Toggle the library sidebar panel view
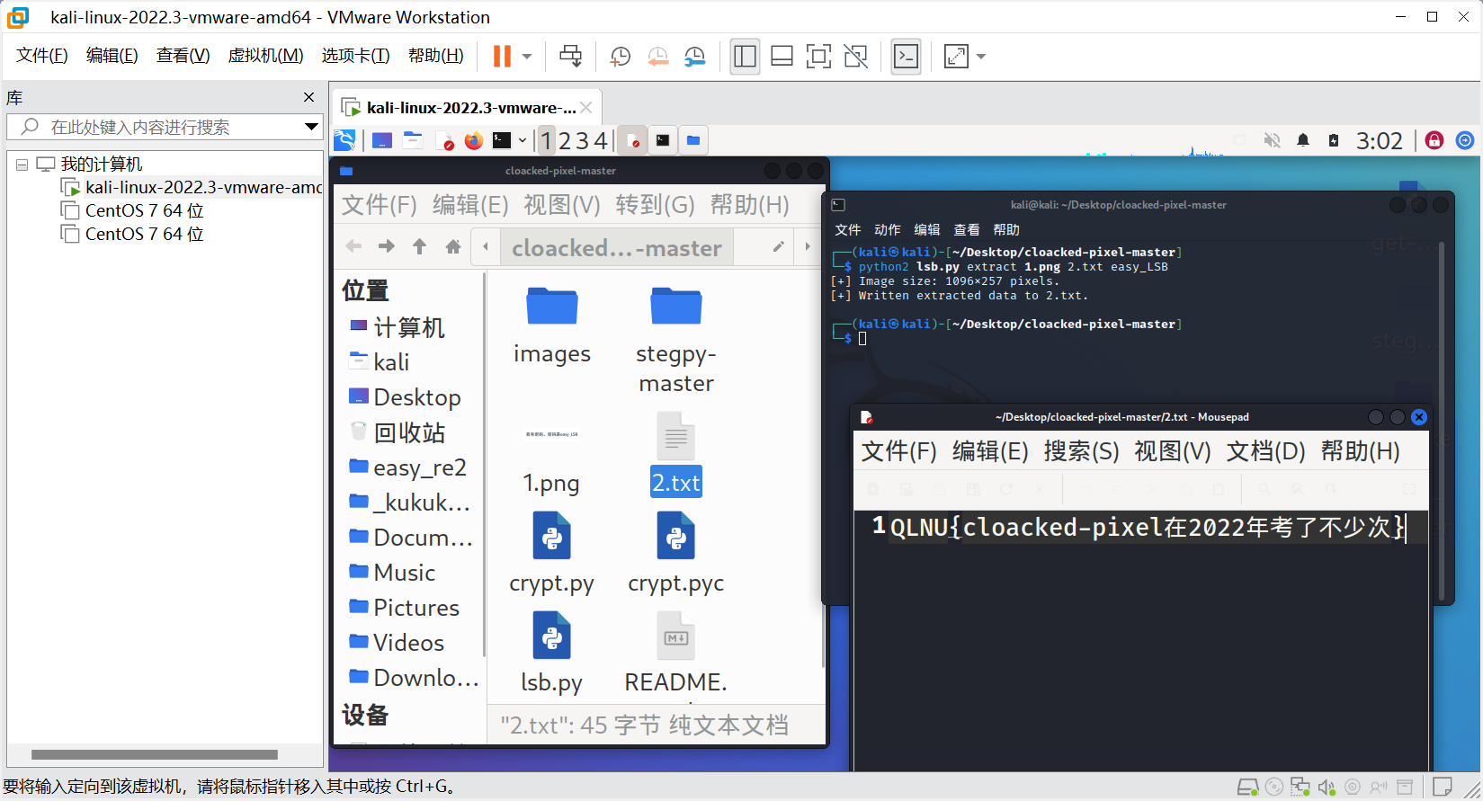This screenshot has height=801, width=1483. 745,56
